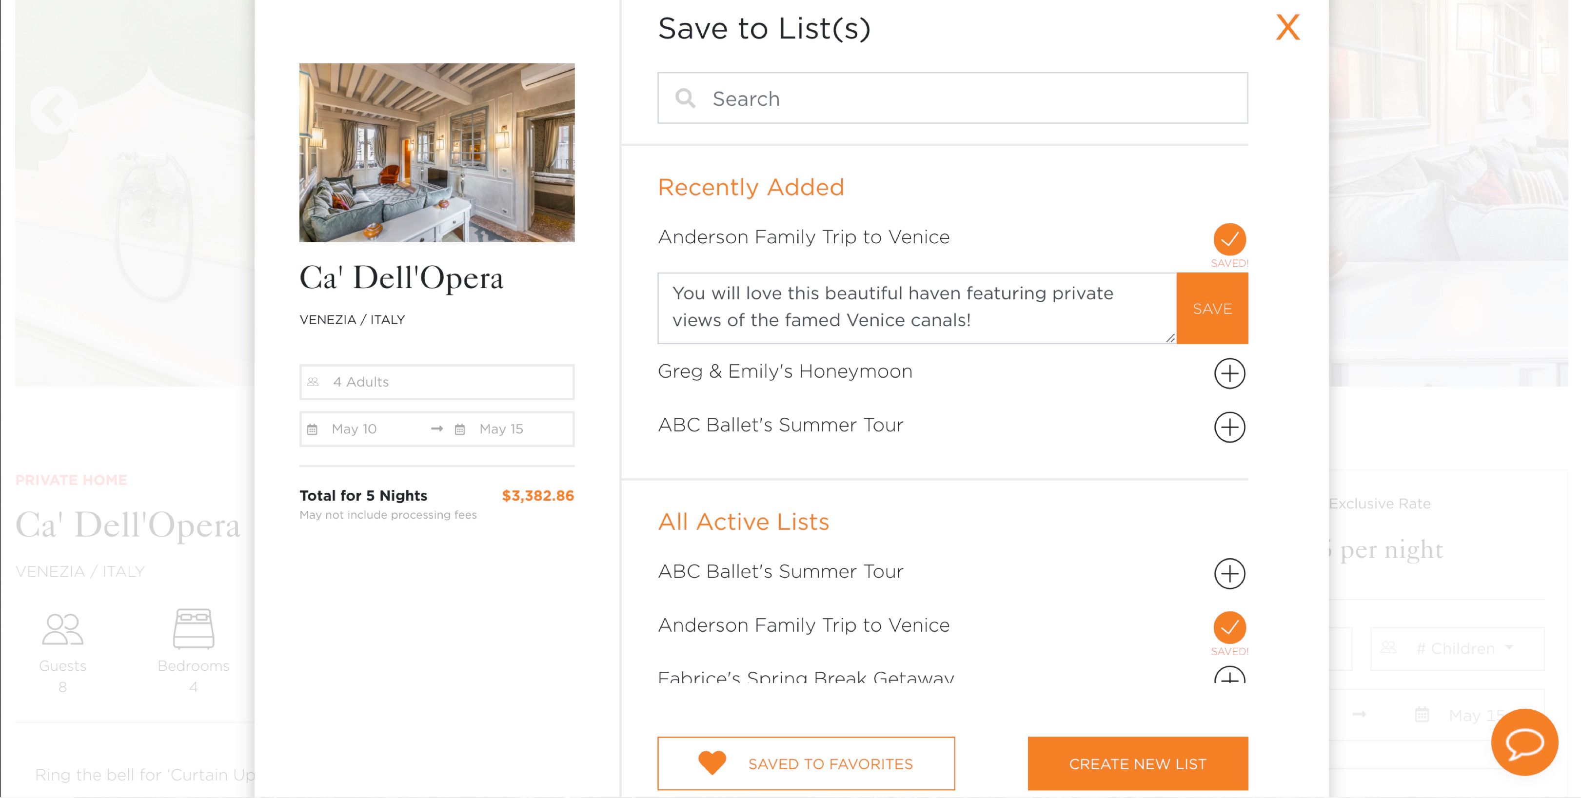This screenshot has height=798, width=1581.
Task: Click 'Greg & Emily's Honeymoon' list name
Action: (x=785, y=371)
